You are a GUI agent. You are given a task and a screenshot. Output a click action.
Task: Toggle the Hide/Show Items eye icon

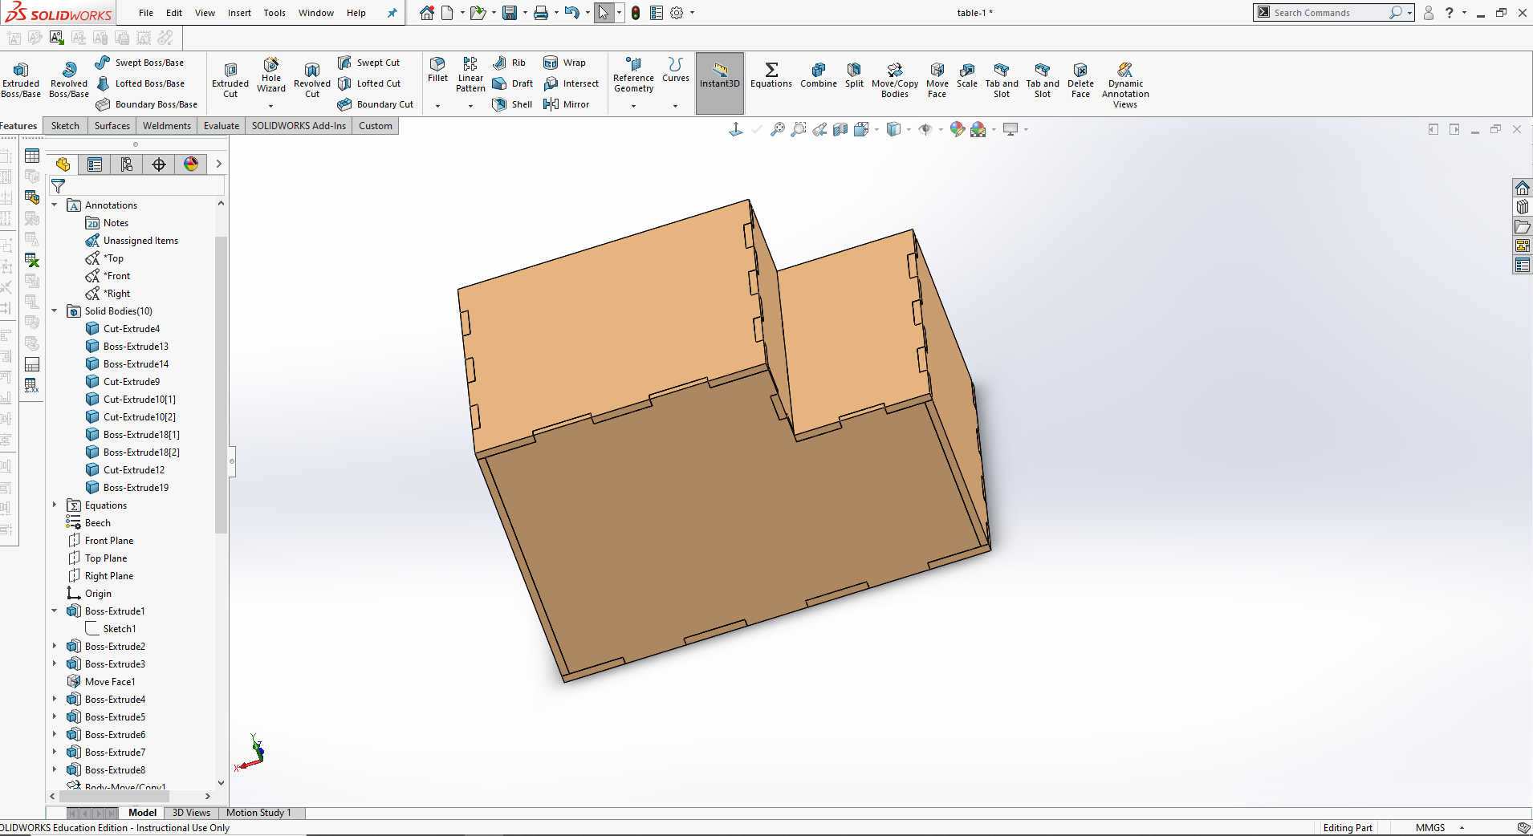925,129
